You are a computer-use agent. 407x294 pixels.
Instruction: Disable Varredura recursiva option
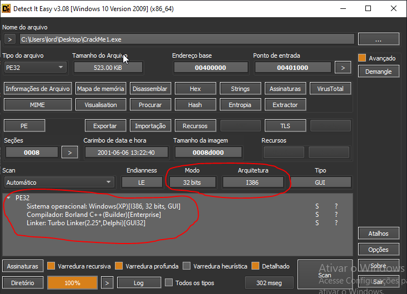point(52,267)
